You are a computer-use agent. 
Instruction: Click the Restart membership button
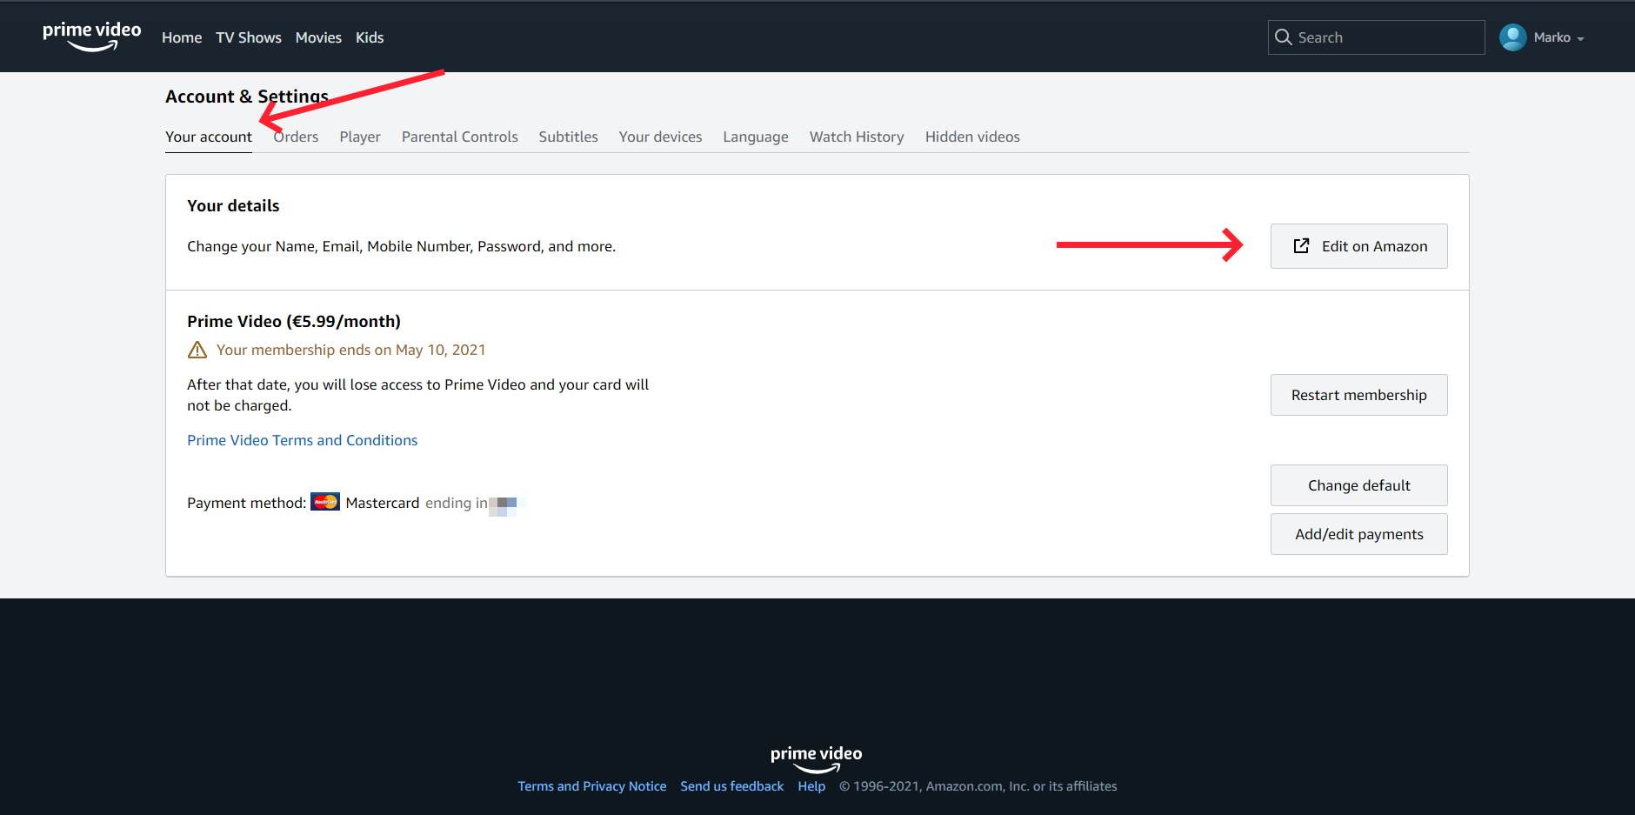[x=1358, y=395]
